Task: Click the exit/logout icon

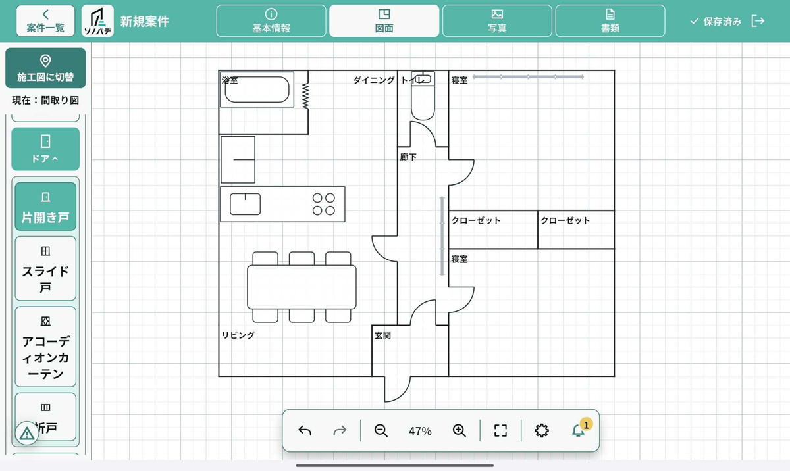Action: pos(758,21)
